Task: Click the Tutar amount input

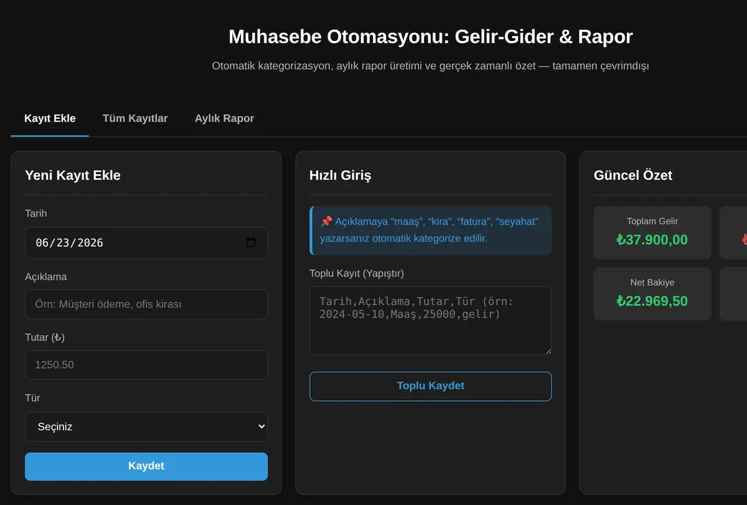Action: click(146, 365)
